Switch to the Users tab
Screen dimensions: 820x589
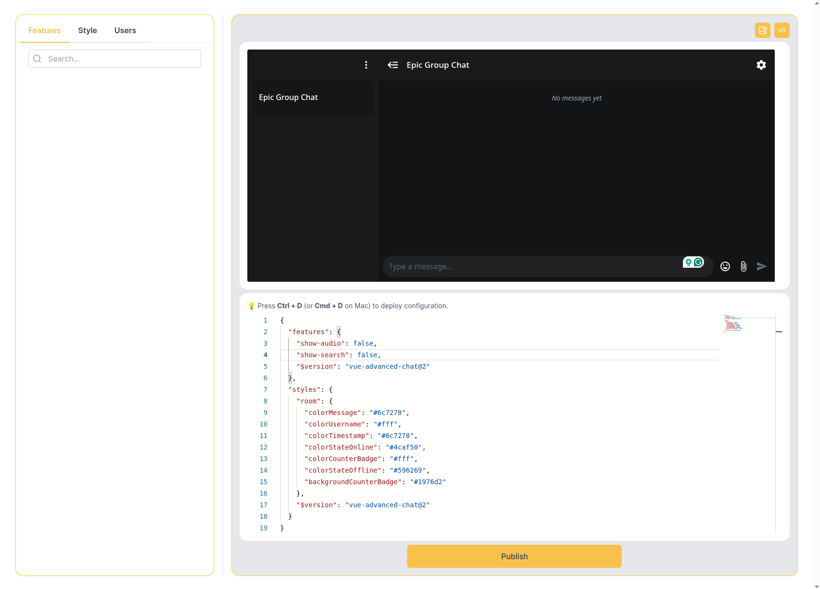point(125,30)
